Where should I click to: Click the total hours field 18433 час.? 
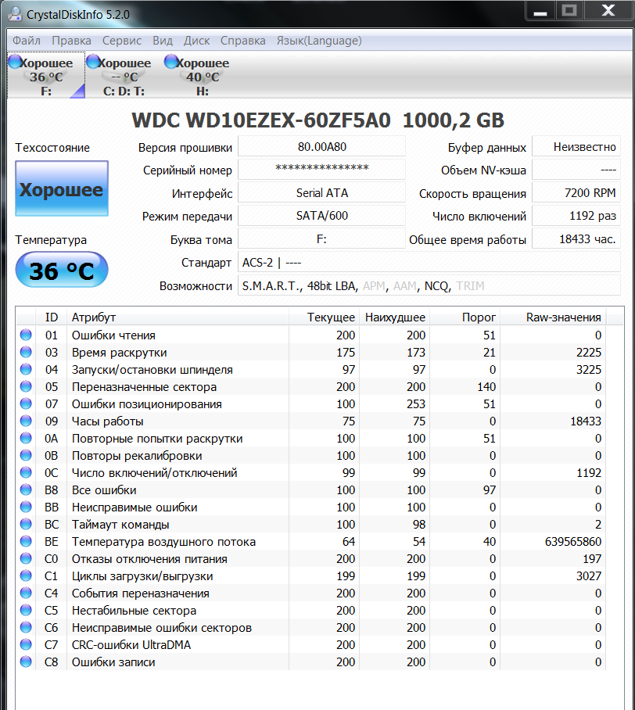[x=576, y=239]
